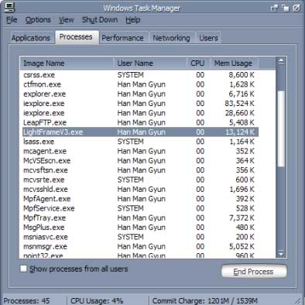
Task: Open the File menu
Action: tap(12, 20)
